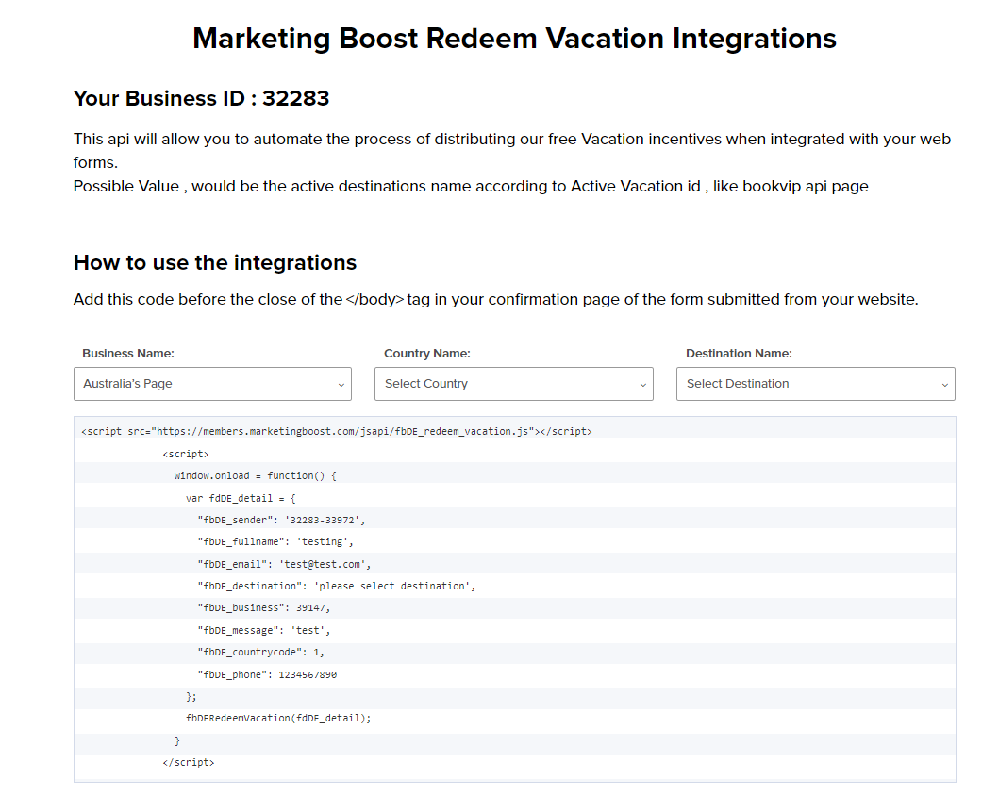Viewport: 982px width, 796px height.
Task: Click the "fbDE_sender": '32283-33972' code line
Action: tap(281, 520)
